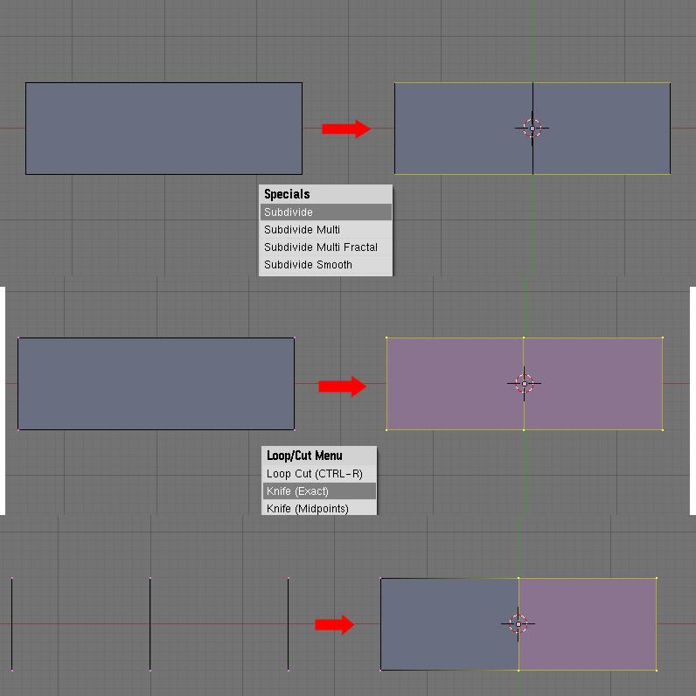Viewport: 696px width, 696px height.
Task: Choose Subdivide in the Specials menu
Action: [326, 212]
